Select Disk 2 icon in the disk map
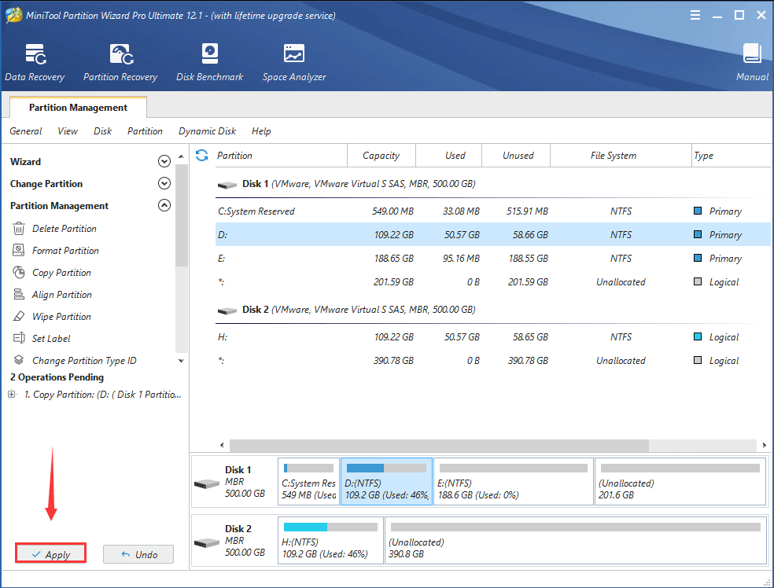This screenshot has width=774, height=588. pos(206,542)
